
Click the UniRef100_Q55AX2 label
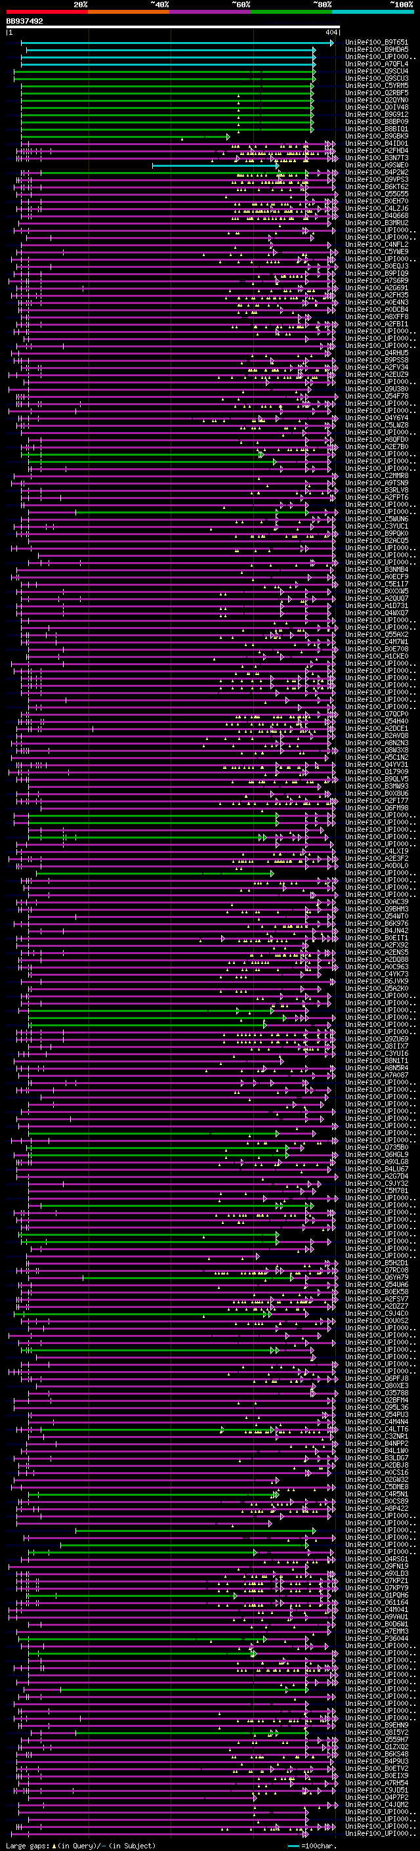377,634
